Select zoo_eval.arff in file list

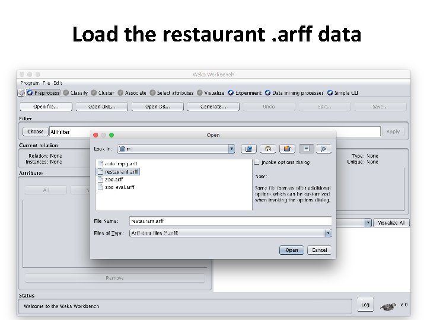(120, 187)
